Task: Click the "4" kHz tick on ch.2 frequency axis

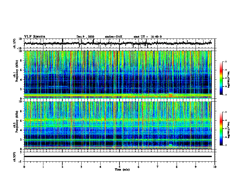Action: tap(21, 130)
